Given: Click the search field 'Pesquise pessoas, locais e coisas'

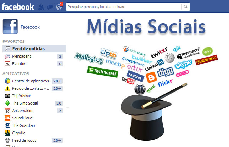Looking at the screenshot, I should click(124, 7).
